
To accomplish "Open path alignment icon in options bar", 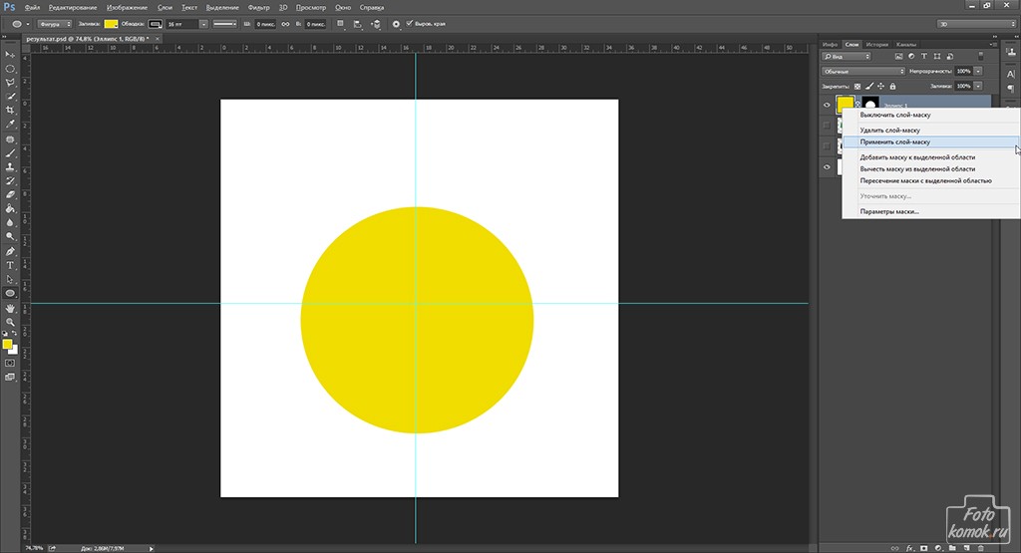I will click(358, 24).
